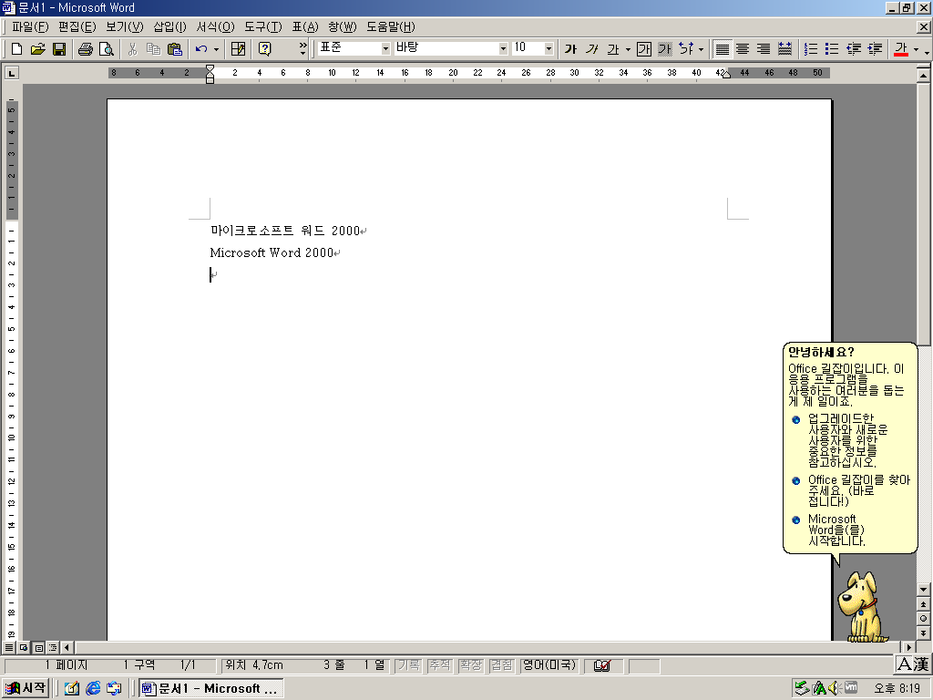Toggle underline 가 formatting
The image size is (933, 700).
pos(613,49)
